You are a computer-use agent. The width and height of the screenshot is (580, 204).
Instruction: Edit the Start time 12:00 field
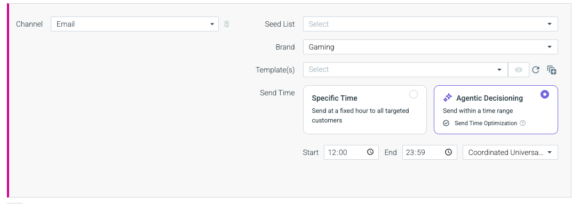coord(351,152)
